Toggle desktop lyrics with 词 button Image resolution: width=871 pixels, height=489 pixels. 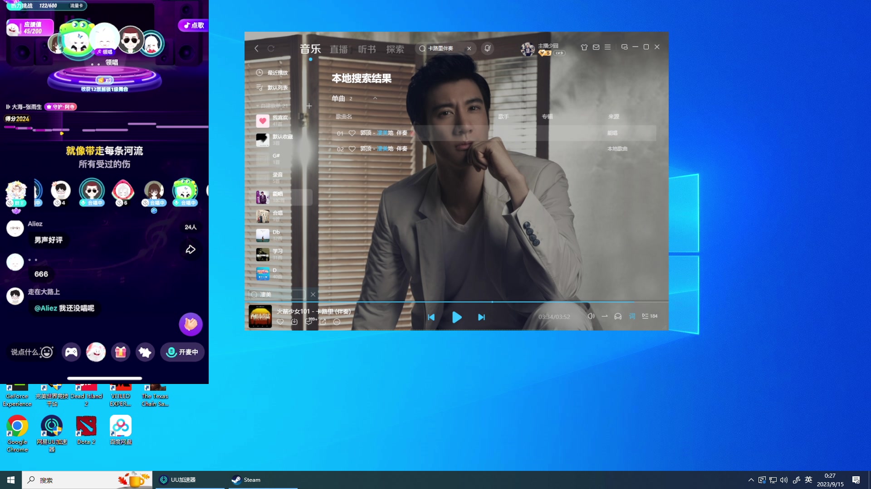(x=632, y=316)
